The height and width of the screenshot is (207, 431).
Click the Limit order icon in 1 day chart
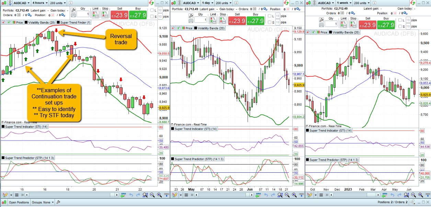tap(213, 20)
